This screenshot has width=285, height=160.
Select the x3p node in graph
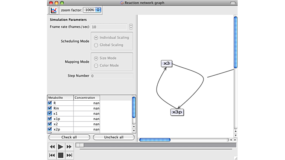click(x=177, y=112)
